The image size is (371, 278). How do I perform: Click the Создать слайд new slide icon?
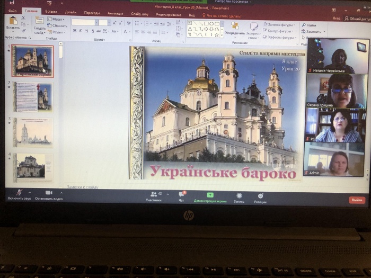pos(39,24)
